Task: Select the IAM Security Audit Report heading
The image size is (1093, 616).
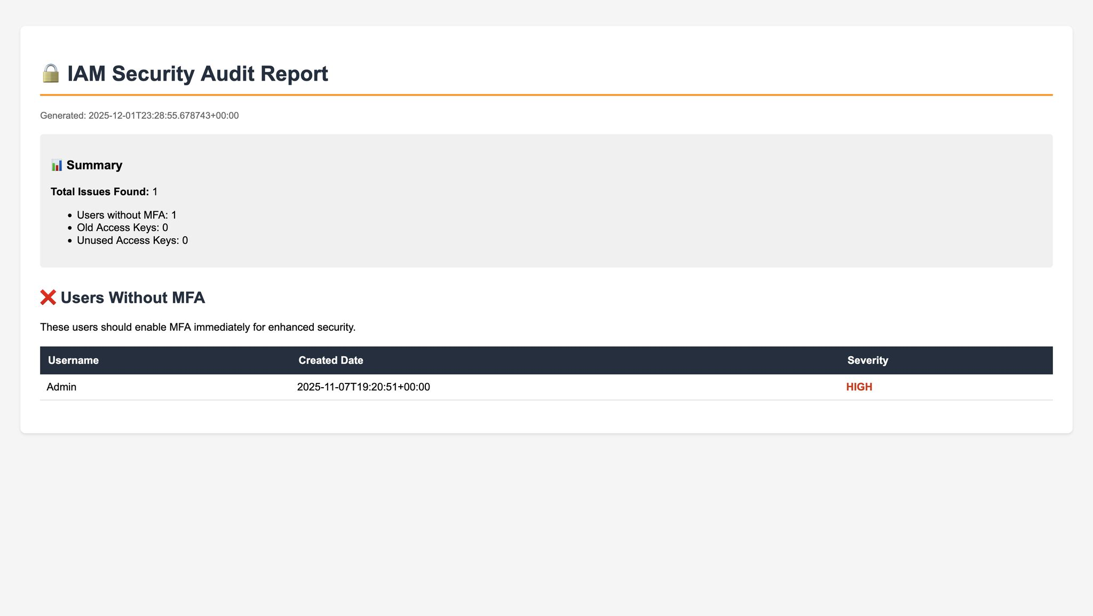Action: coord(197,73)
